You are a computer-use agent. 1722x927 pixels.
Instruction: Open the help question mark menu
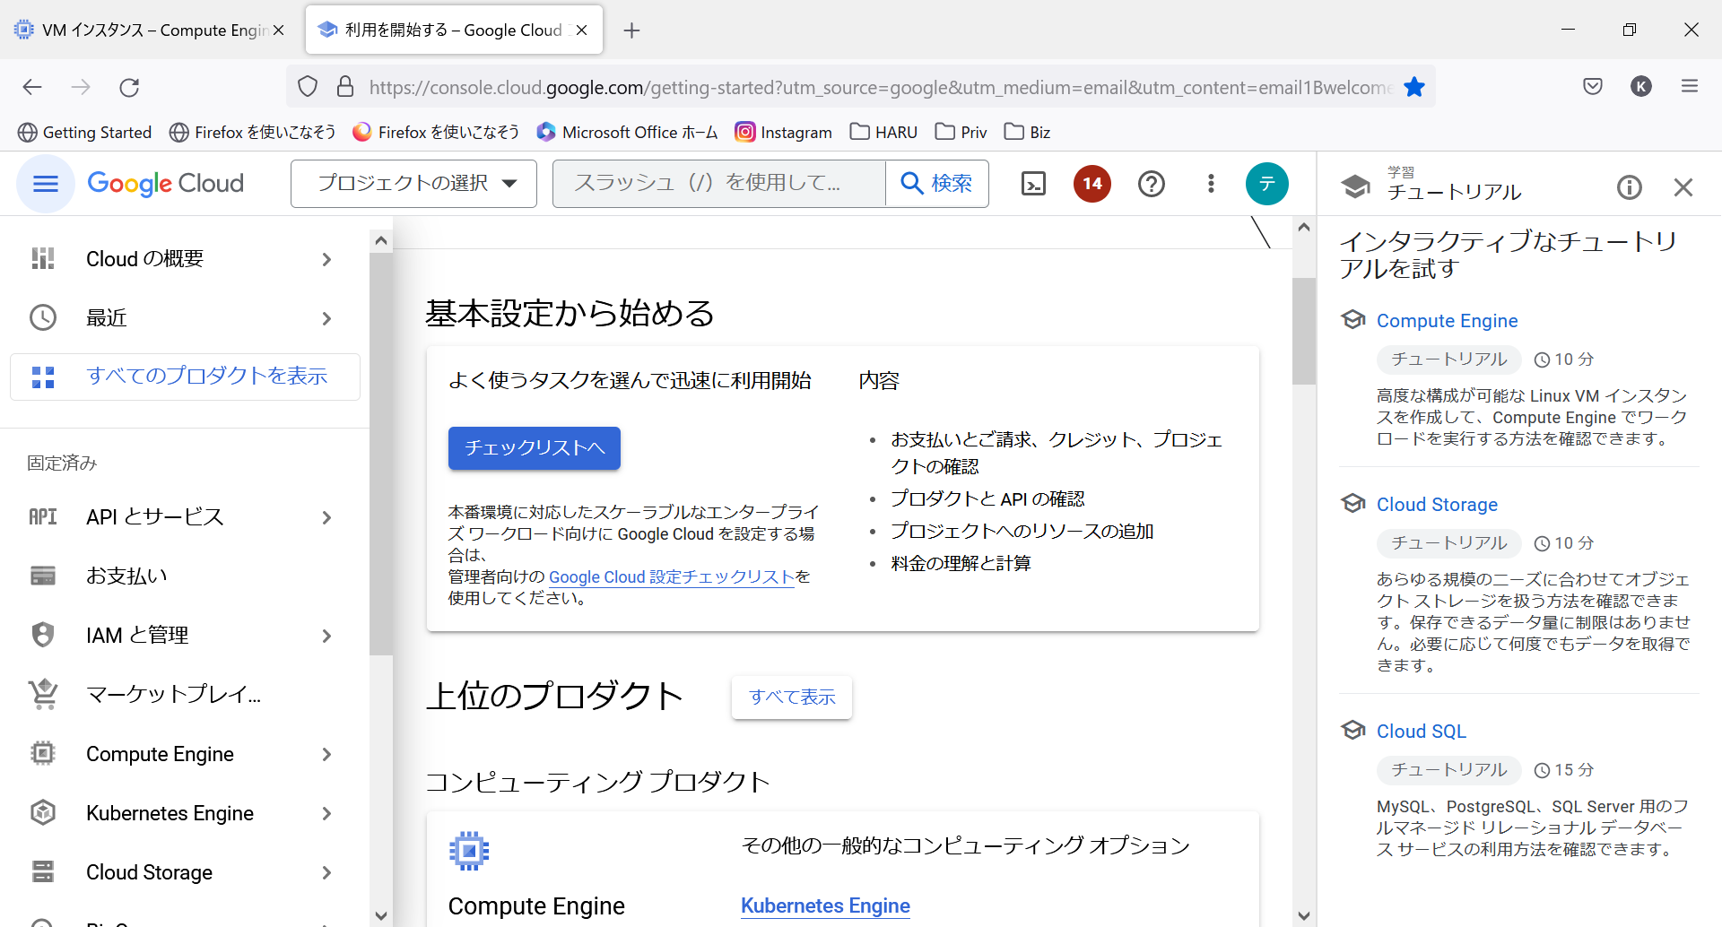coord(1151,184)
